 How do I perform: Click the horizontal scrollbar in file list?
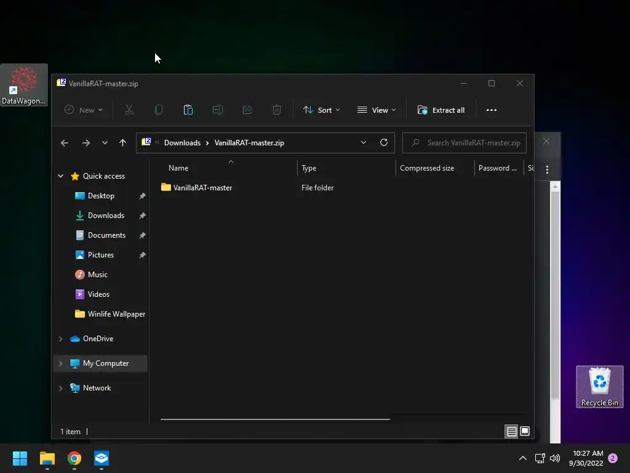[x=275, y=419]
